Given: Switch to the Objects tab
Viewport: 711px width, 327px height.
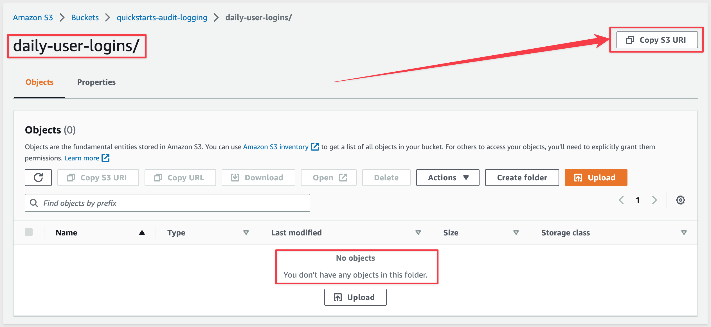Looking at the screenshot, I should coord(39,82).
